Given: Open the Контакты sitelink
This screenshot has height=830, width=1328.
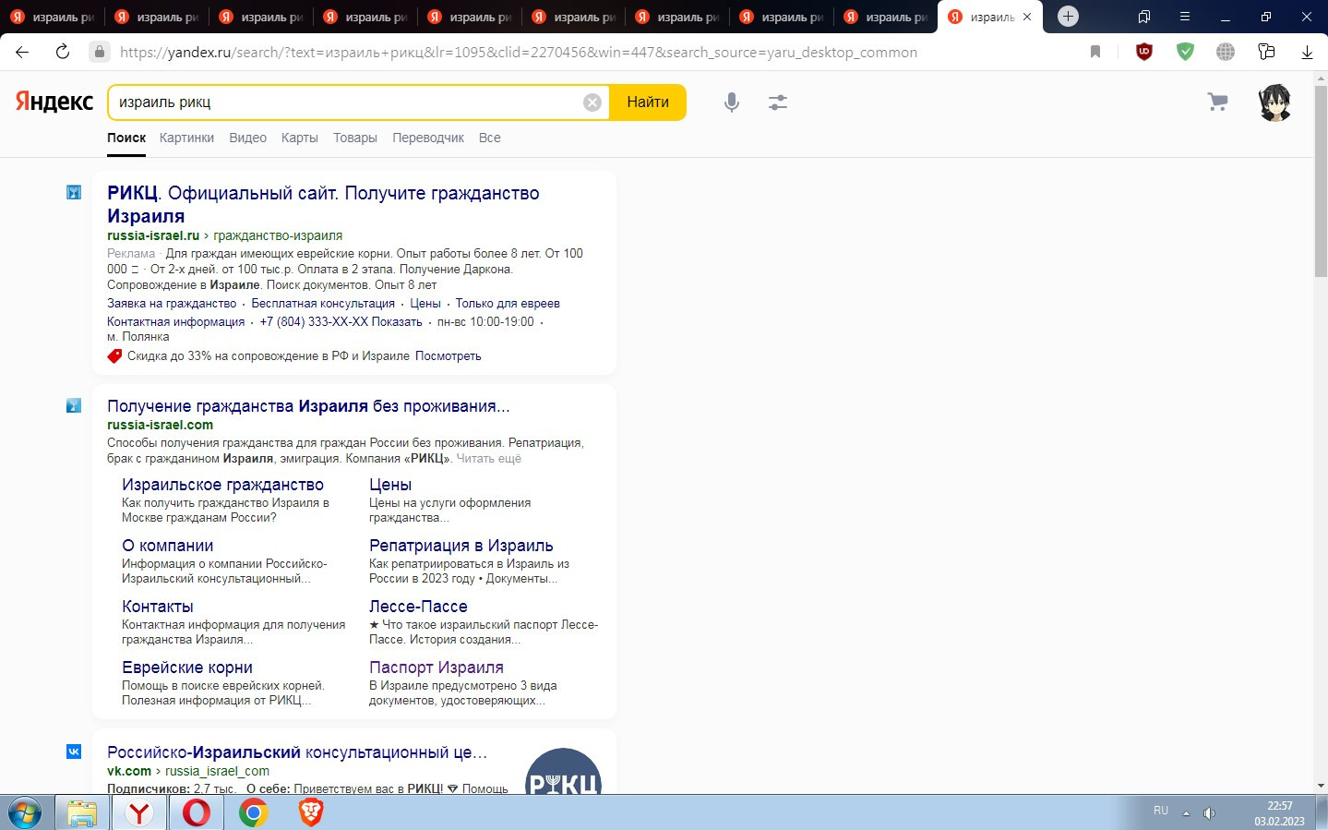Looking at the screenshot, I should (158, 607).
